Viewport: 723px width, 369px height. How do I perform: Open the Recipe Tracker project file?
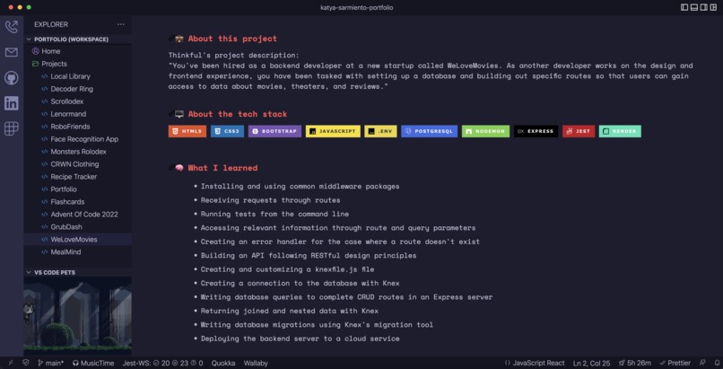77,177
